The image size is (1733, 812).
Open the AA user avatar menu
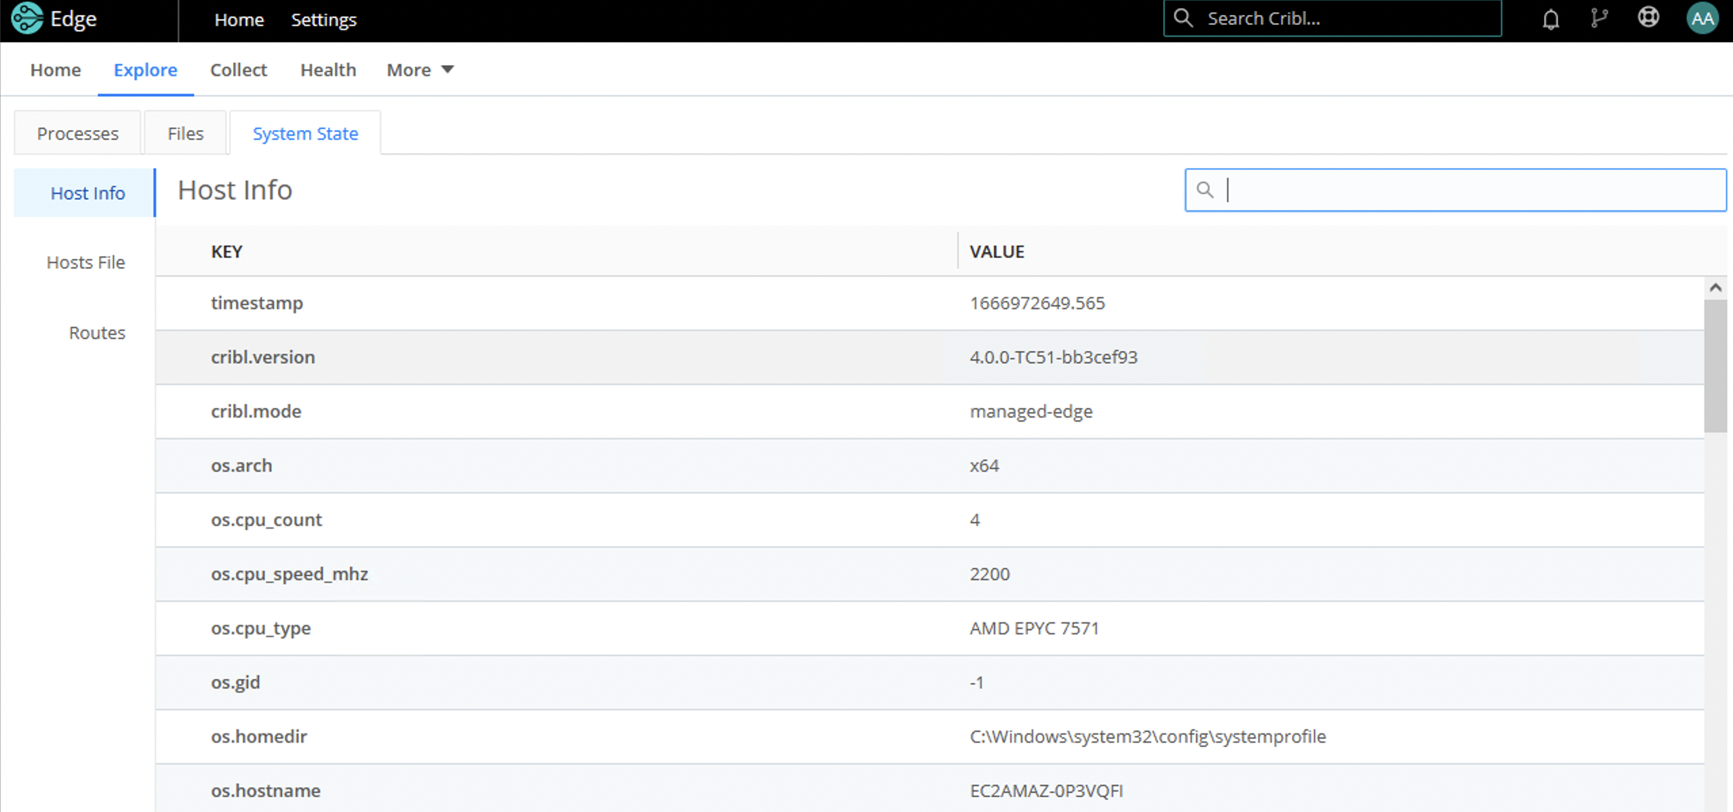click(1702, 18)
